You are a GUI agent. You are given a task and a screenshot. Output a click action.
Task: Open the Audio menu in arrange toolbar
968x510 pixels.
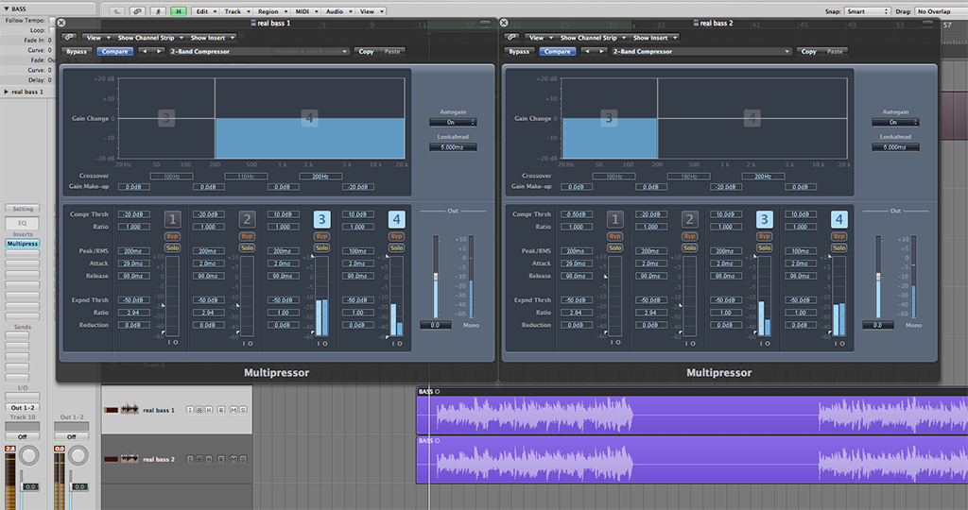(x=338, y=11)
